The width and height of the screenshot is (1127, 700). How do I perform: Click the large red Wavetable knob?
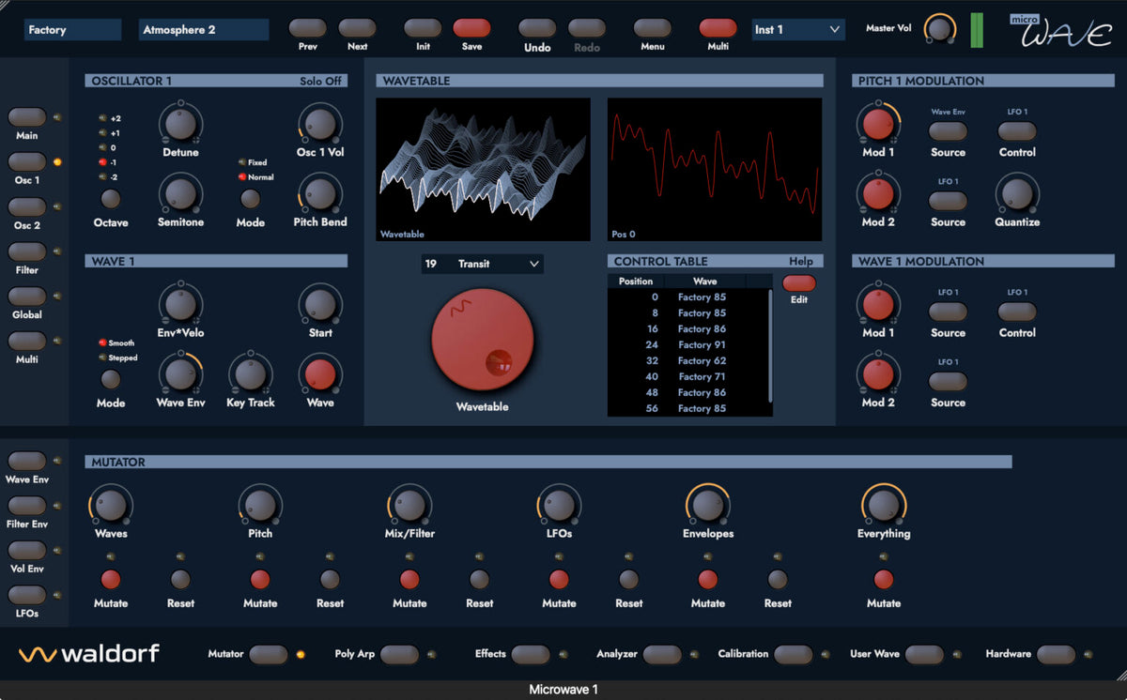482,340
